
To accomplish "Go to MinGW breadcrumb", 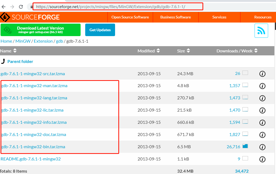I will [x=23, y=41].
